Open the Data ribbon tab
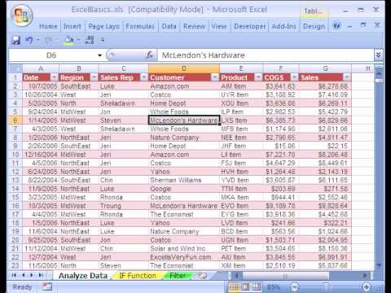 [x=169, y=26]
